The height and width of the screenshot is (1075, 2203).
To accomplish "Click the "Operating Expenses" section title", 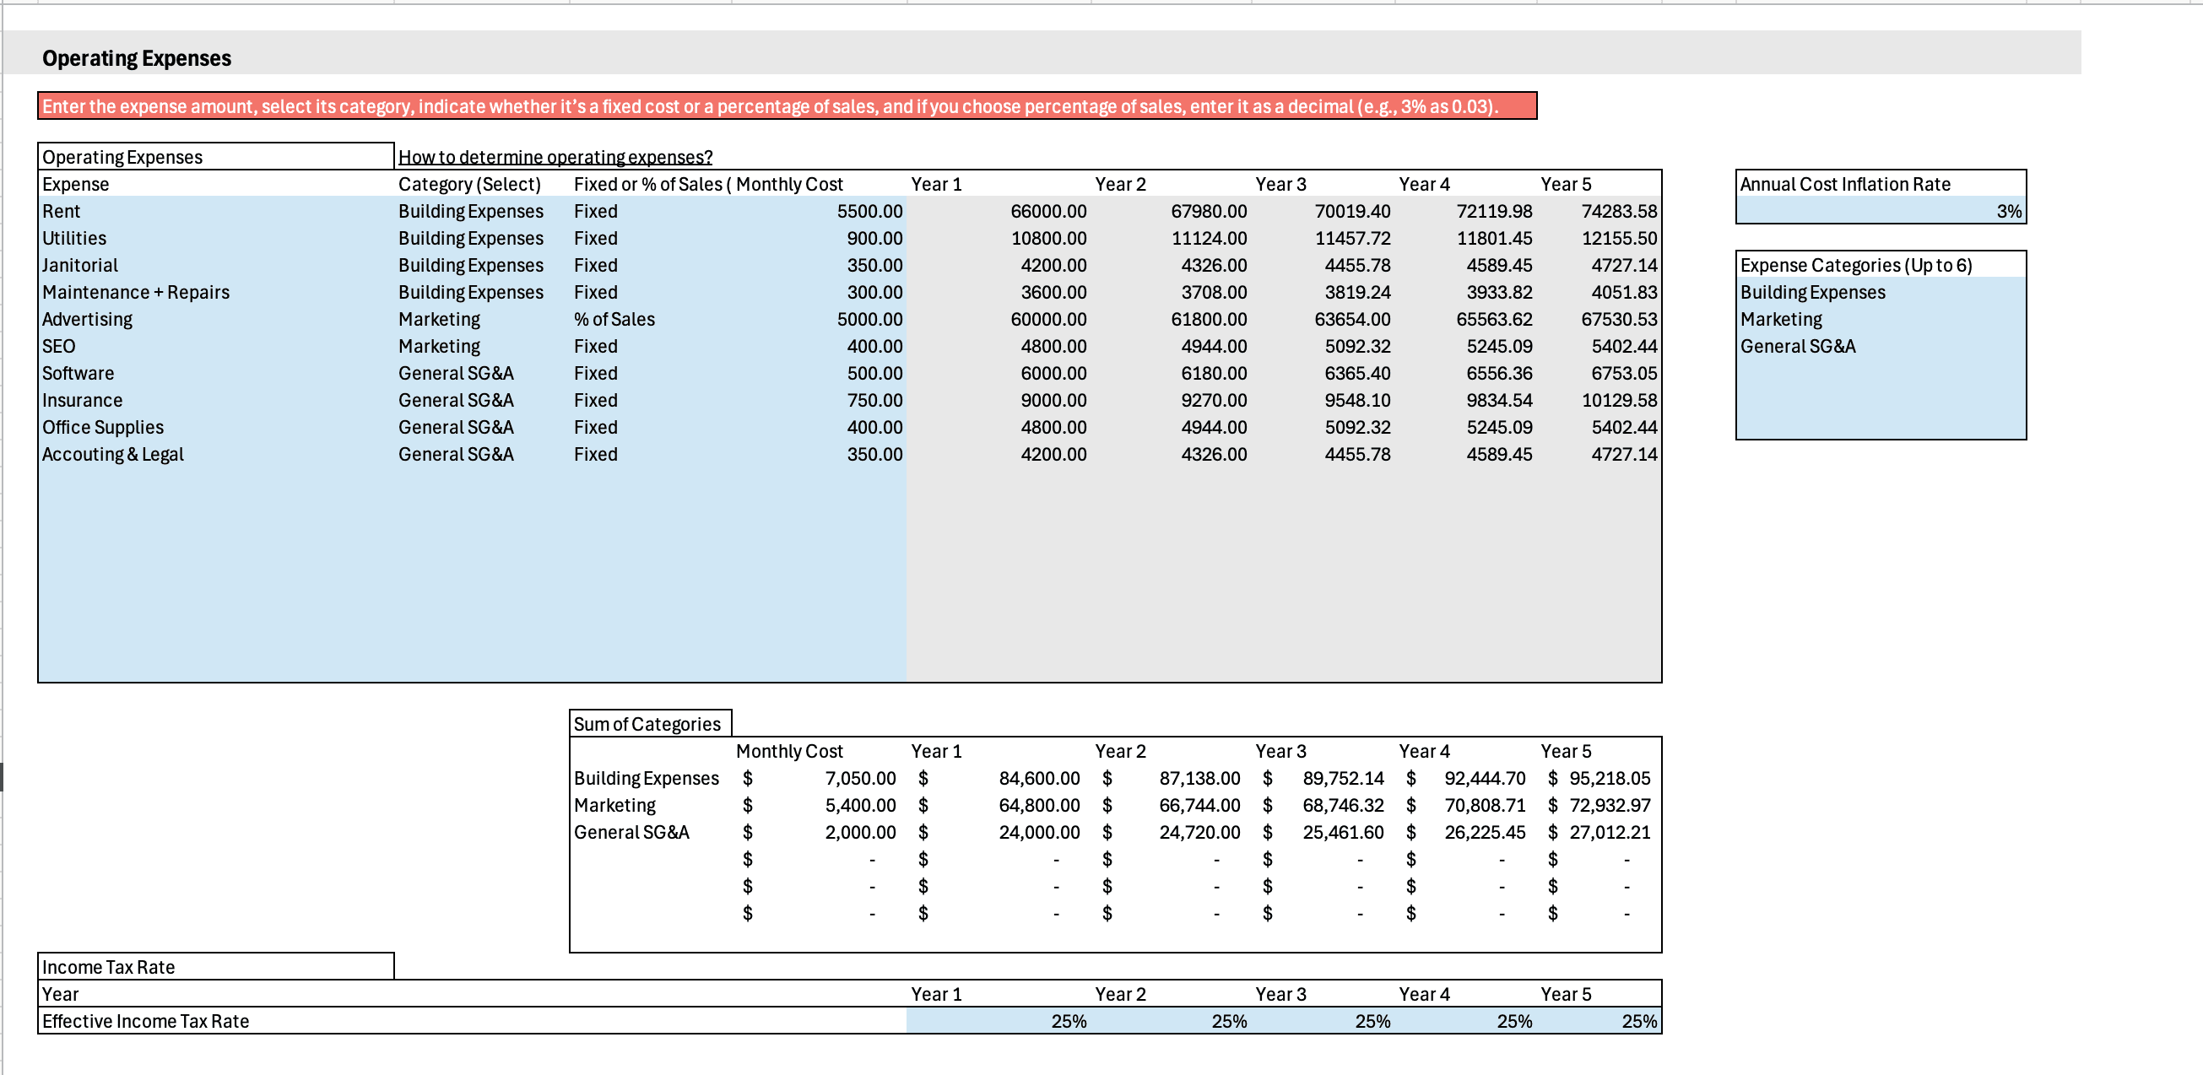I will click(137, 58).
